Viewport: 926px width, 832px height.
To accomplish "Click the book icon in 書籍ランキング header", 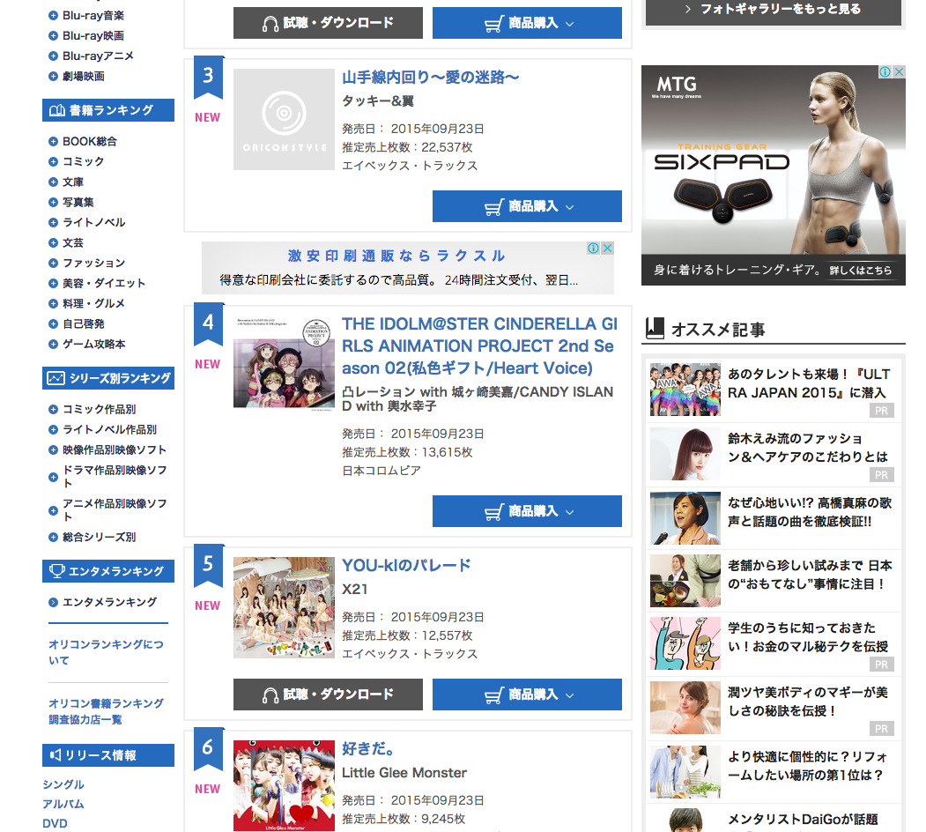I will (x=56, y=110).
